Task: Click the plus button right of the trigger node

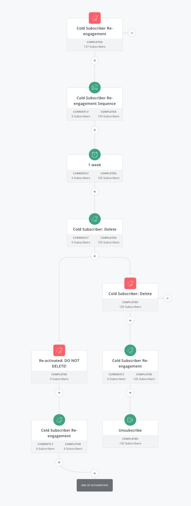Action: [132, 33]
